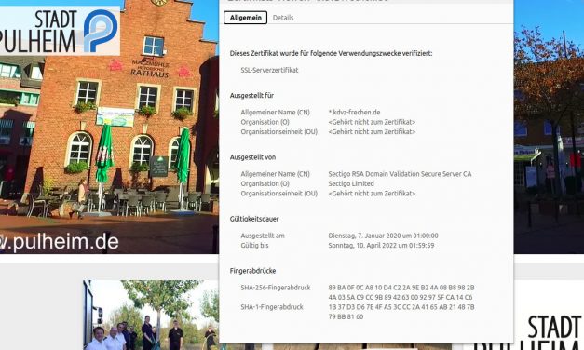Select the *.kdvz-frechen.de common name value
Image resolution: width=584 pixels, height=350 pixels.
[354, 112]
